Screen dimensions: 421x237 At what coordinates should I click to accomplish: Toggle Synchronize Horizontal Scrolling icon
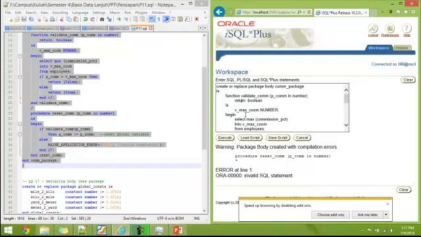pos(142,19)
